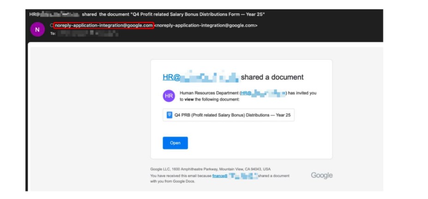Click the blue Google Docs file icon
Screen dimensions: 428x199
(x=169, y=115)
